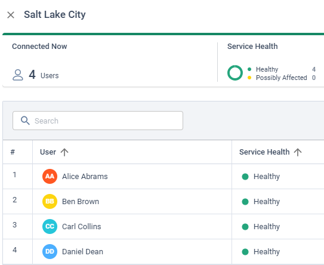Click the Healthy legend entry
The image size is (324, 265).
pos(267,69)
